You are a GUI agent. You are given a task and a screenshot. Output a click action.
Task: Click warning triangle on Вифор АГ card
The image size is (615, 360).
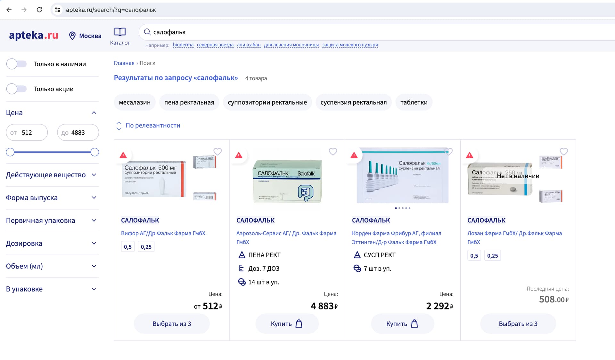(123, 155)
